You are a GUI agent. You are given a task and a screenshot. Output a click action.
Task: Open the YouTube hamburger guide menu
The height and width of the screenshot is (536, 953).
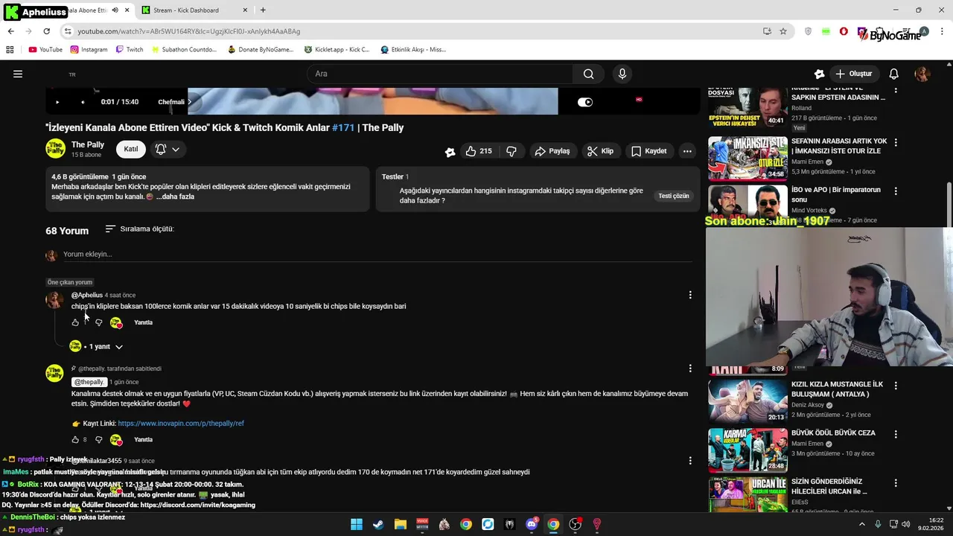pyautogui.click(x=18, y=74)
